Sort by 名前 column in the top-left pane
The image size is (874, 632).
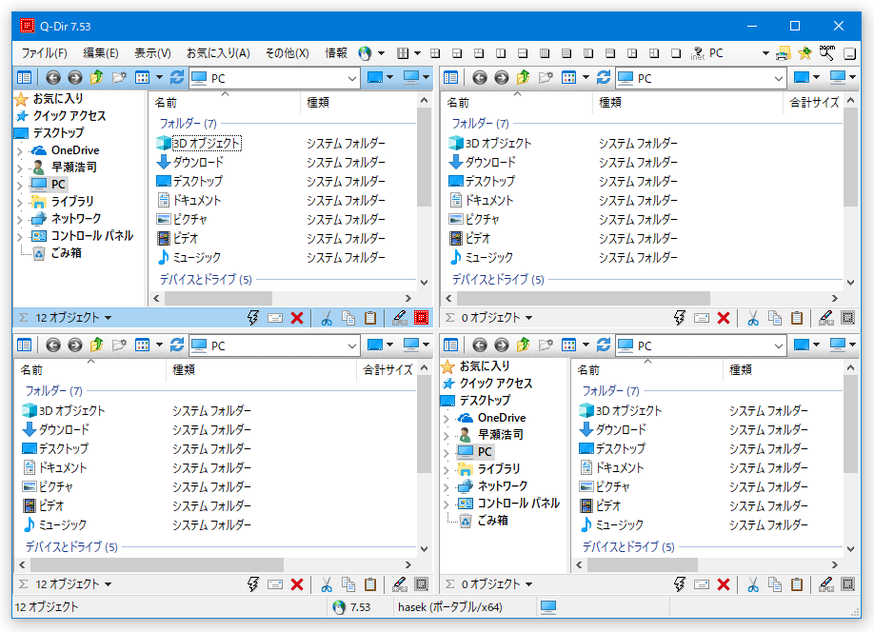click(x=225, y=103)
